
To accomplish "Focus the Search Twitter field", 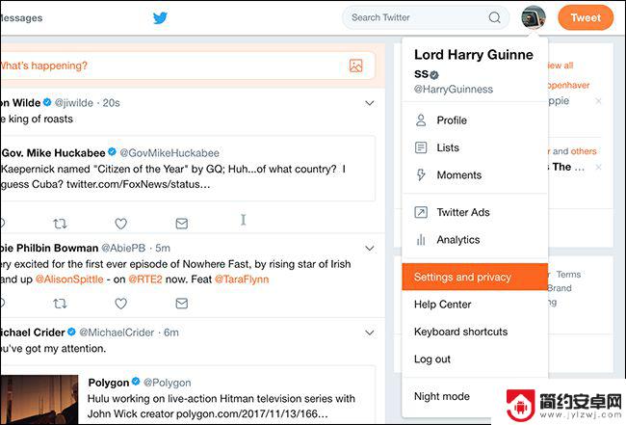I will (426, 17).
